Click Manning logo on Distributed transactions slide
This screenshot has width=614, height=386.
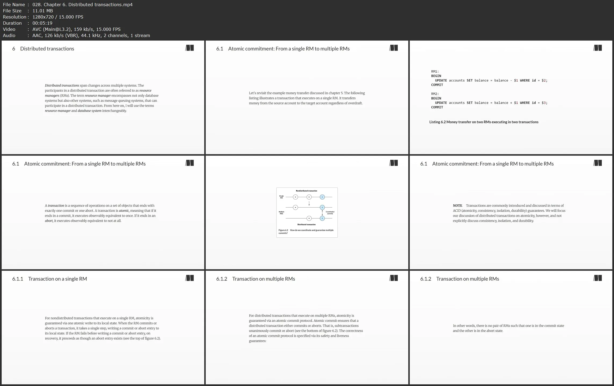(190, 48)
